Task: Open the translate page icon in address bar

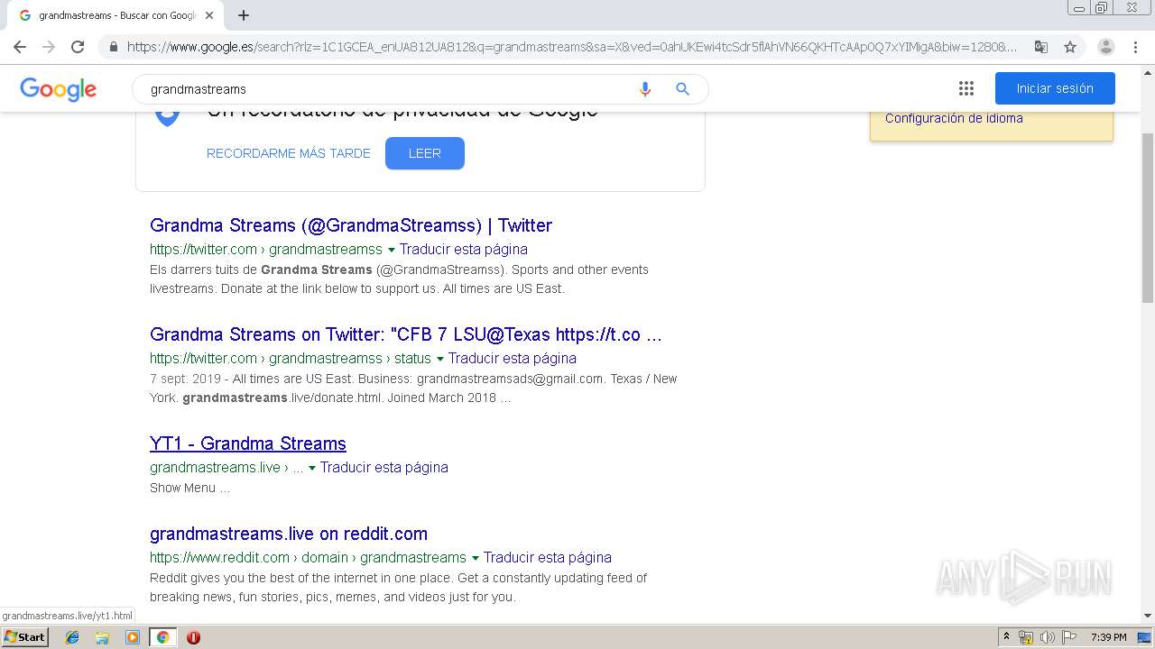Action: [x=1041, y=47]
